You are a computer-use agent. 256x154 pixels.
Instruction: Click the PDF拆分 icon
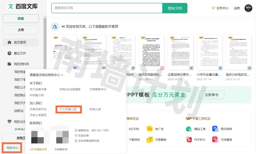pos(189,140)
